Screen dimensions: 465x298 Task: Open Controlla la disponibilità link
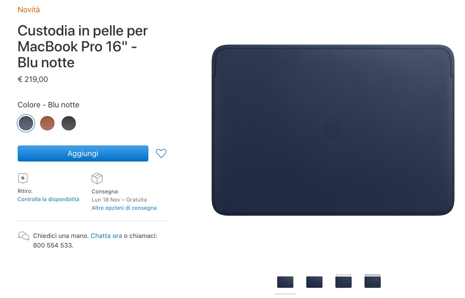48,199
